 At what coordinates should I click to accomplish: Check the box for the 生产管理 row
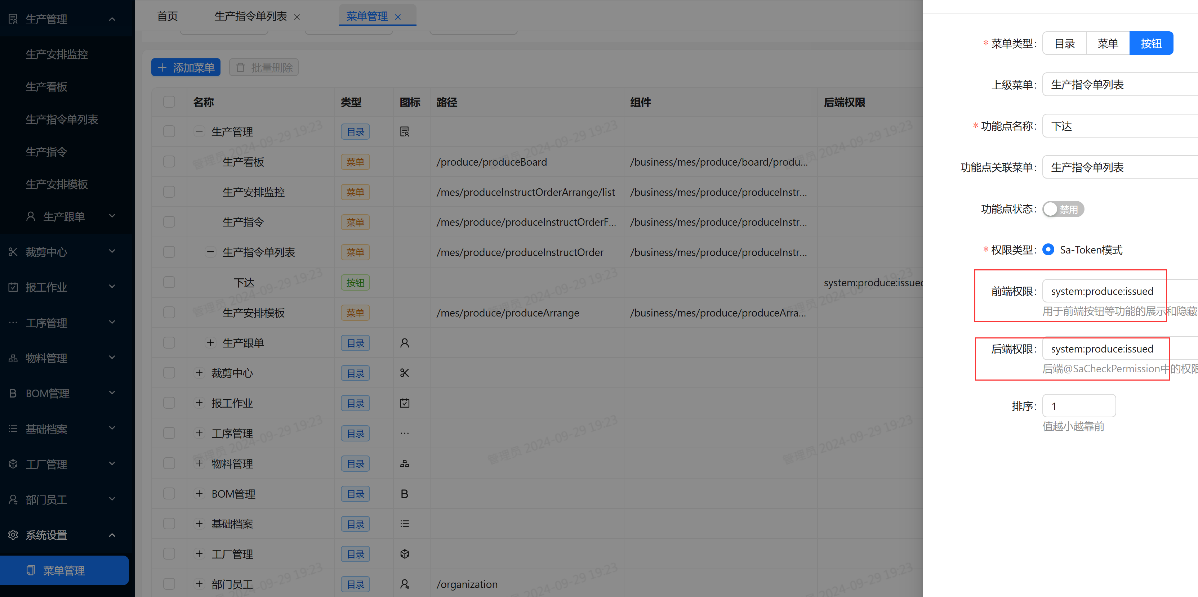click(x=169, y=131)
